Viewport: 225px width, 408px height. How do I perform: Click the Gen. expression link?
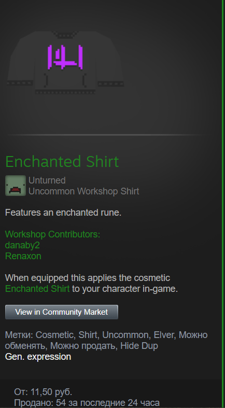pos(38,357)
